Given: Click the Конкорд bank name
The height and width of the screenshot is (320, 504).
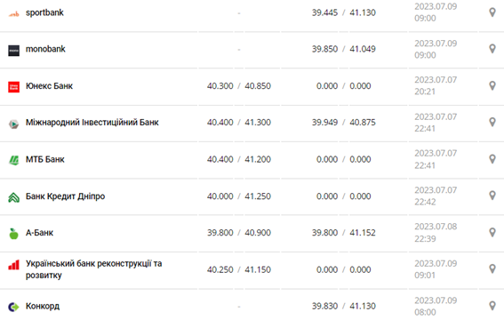Looking at the screenshot, I should pyautogui.click(x=43, y=306).
